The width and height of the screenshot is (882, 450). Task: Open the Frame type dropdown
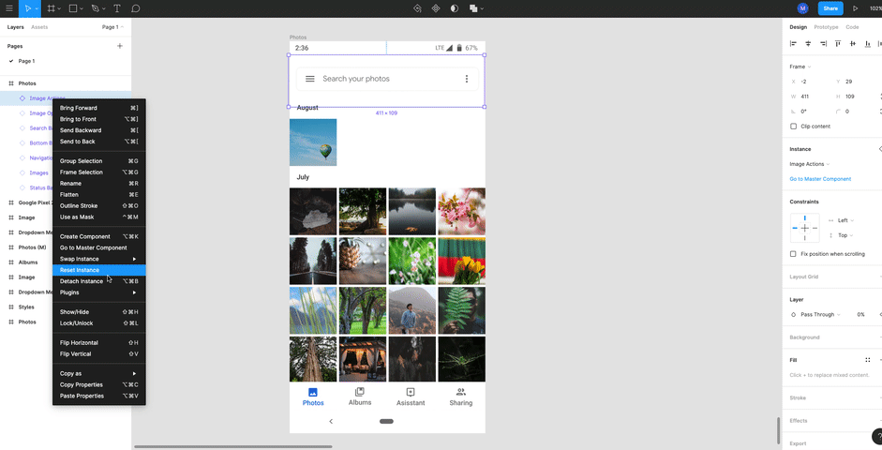[x=800, y=67]
